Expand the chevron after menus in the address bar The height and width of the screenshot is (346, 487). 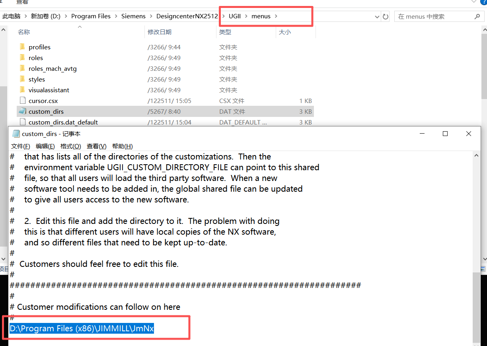tap(276, 16)
